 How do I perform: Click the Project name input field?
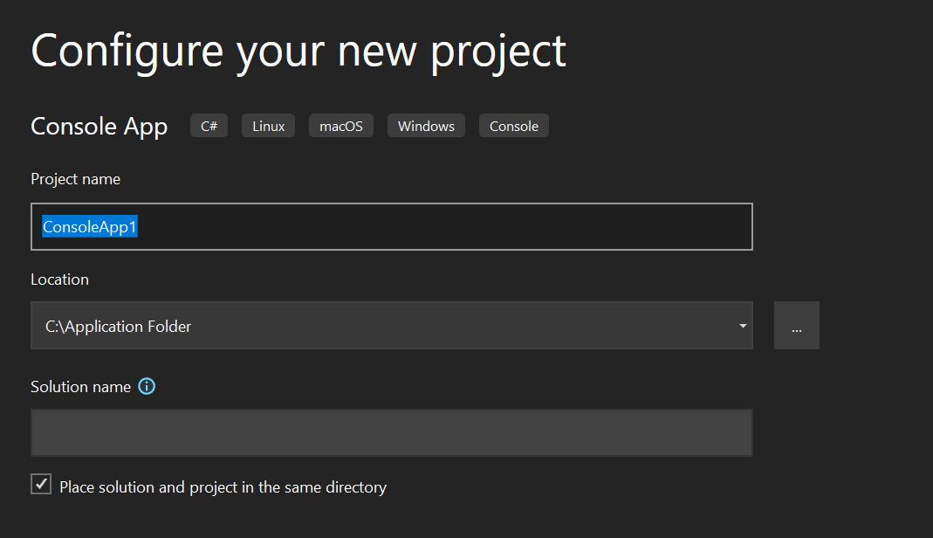pyautogui.click(x=393, y=226)
